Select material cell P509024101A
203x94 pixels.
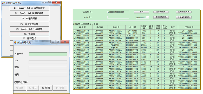point(115,40)
